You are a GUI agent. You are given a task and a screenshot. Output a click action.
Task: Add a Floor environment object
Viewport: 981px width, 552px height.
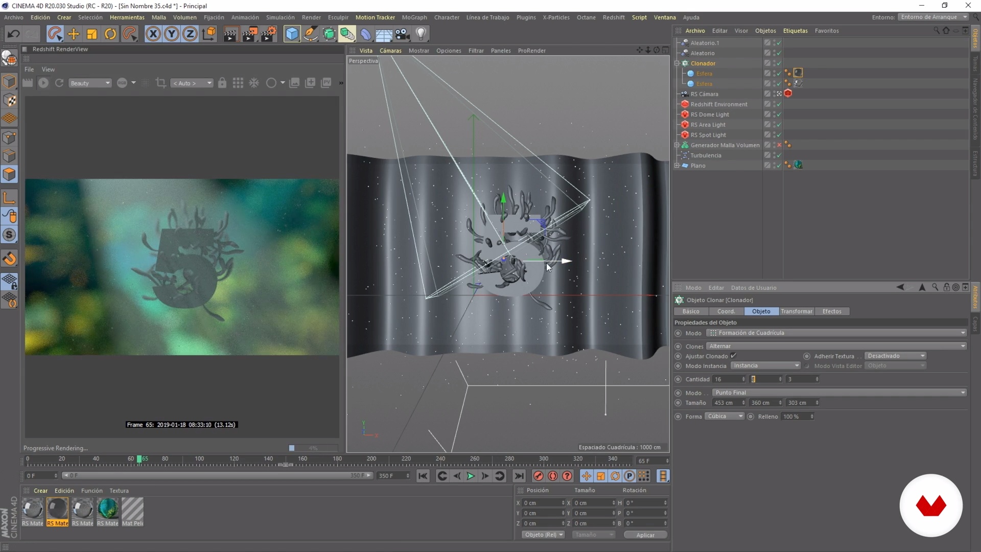point(384,34)
